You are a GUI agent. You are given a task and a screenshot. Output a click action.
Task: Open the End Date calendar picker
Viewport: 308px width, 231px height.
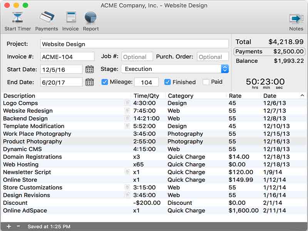[89, 82]
